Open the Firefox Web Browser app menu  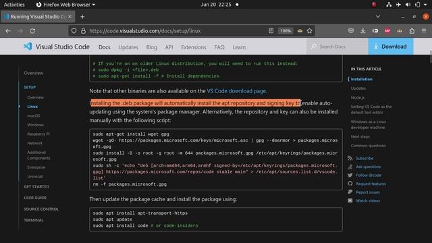point(65,5)
